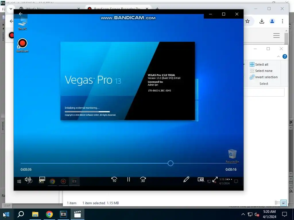Skip forward 30 seconds in video

[x=143, y=180]
